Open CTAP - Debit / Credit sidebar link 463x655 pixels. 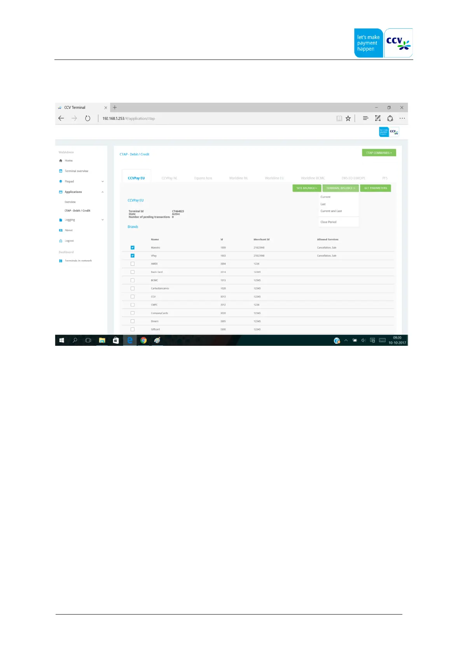[x=77, y=211]
